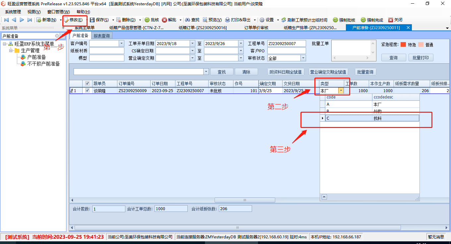
Task: Click the 查找 binoculars toolbar button
Action: (x=192, y=20)
